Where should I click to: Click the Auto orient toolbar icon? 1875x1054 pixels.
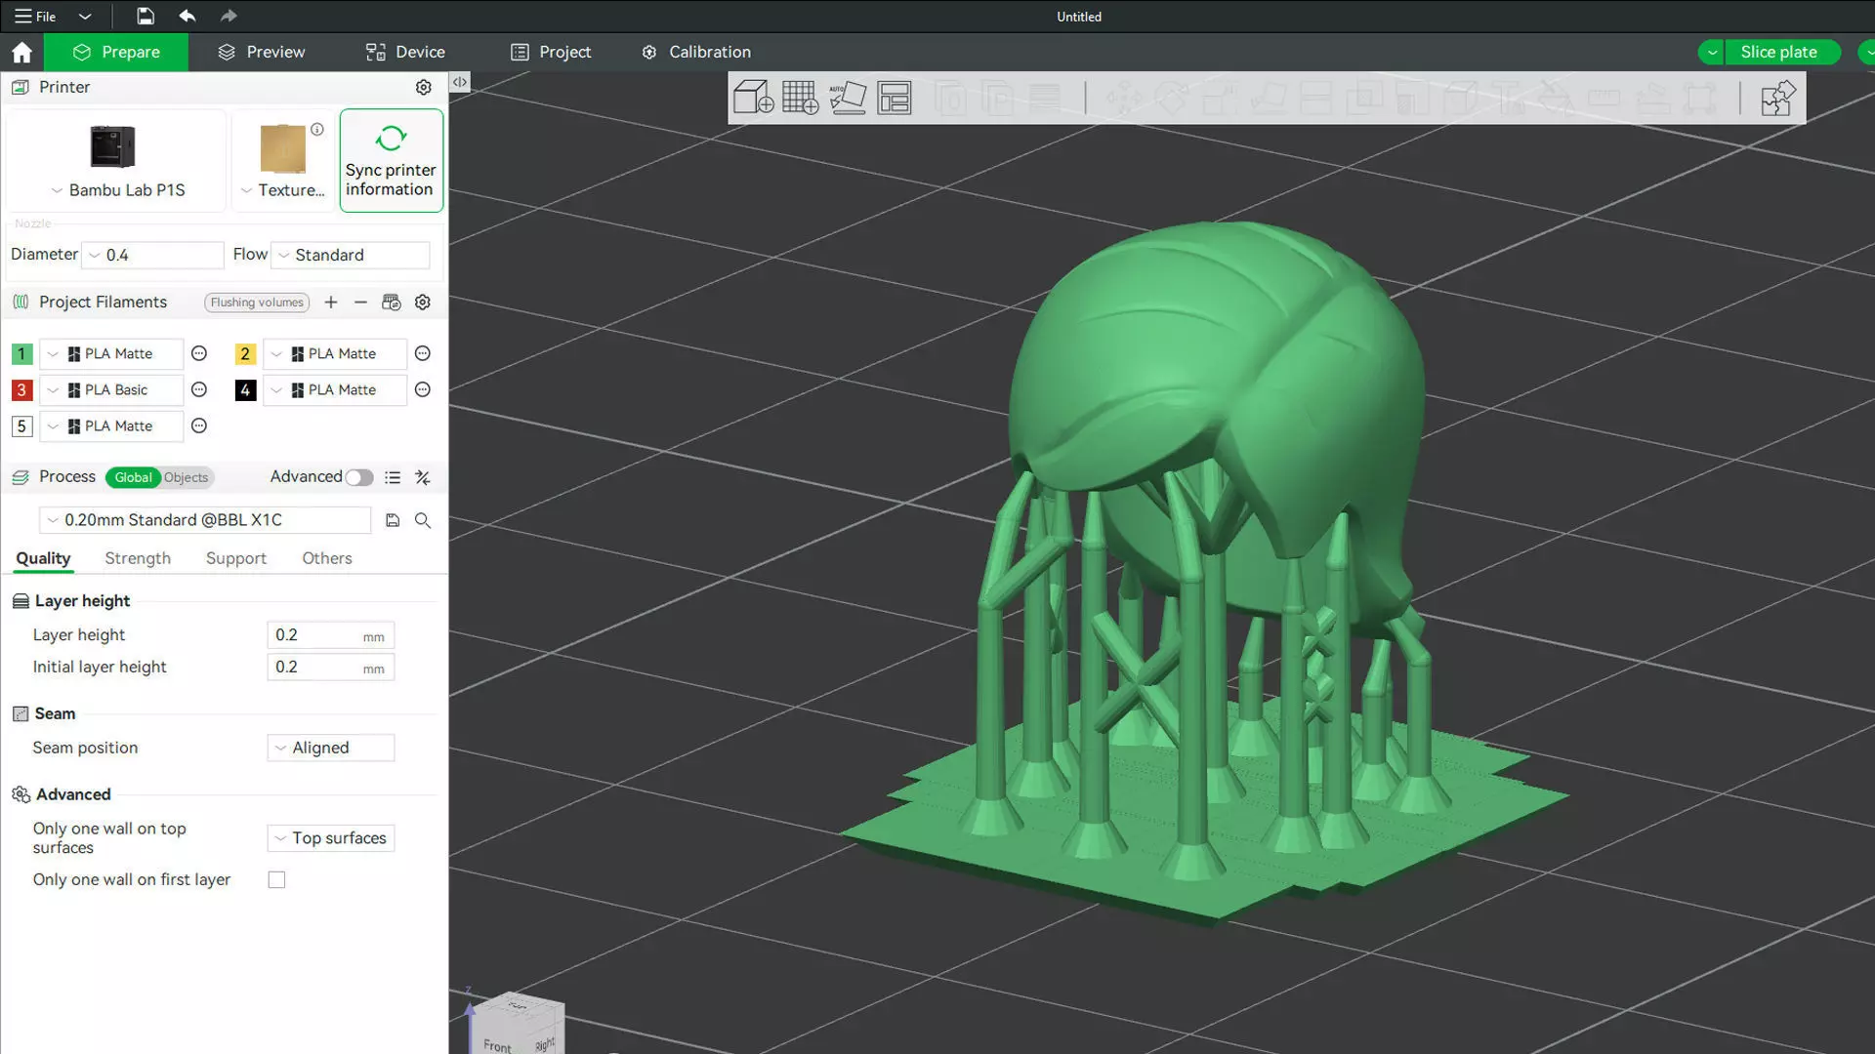pyautogui.click(x=847, y=98)
